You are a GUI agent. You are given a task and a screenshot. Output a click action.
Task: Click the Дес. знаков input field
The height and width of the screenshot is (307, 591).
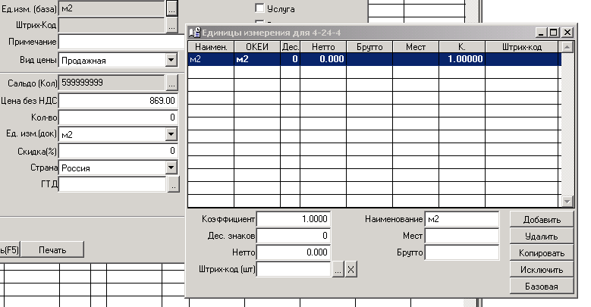(294, 236)
